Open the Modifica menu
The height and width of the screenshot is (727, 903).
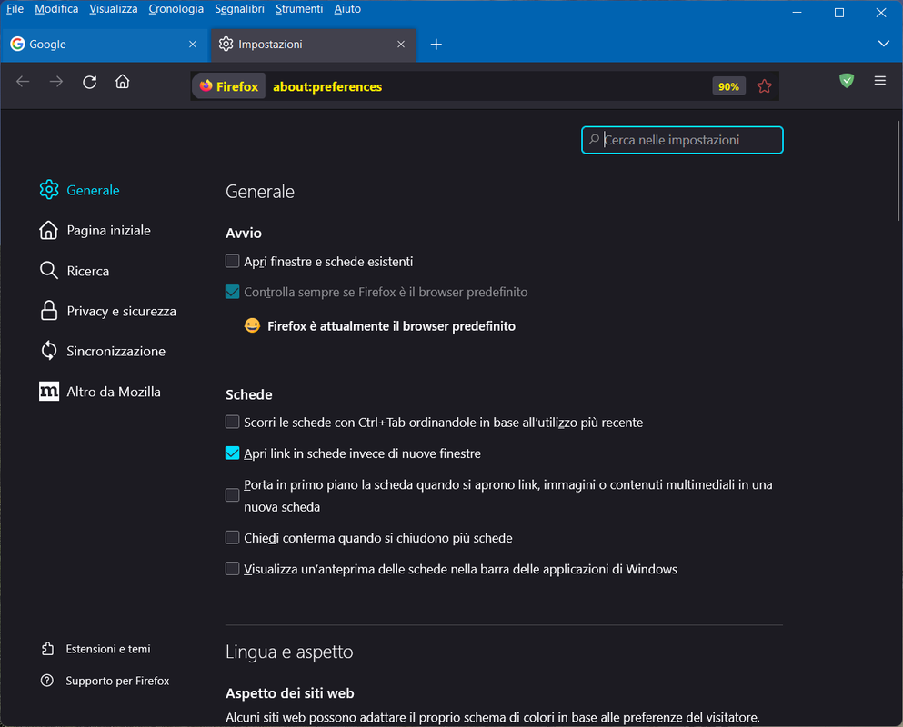click(56, 9)
